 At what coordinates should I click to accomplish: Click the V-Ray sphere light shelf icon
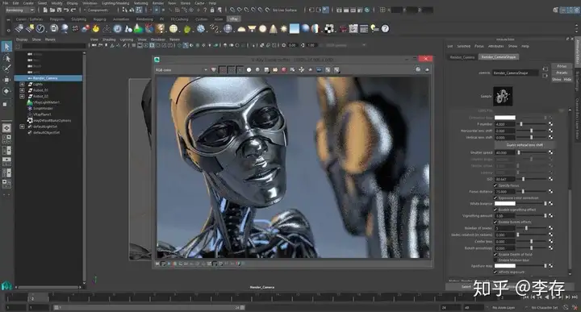263,28
